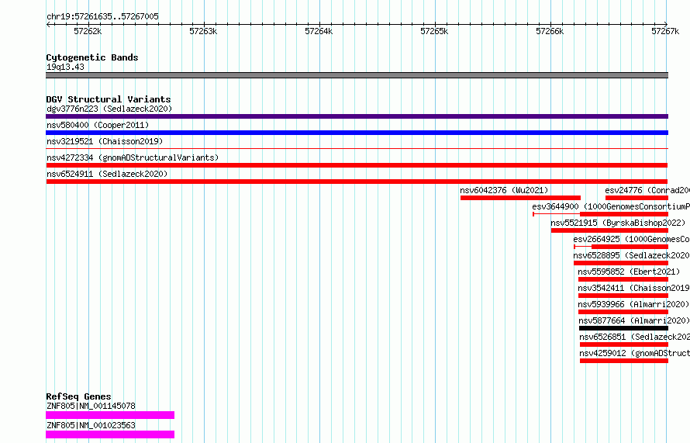The height and width of the screenshot is (443, 690).
Task: Click the nsv6526851 (Sedlazeck) variant label
Action: (x=634, y=337)
